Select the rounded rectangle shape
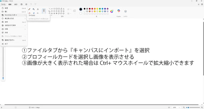This screenshot has width=204, height=109. pyautogui.click(x=59, y=9)
